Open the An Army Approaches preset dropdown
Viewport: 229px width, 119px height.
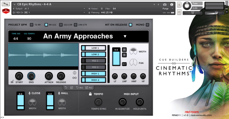125,36
